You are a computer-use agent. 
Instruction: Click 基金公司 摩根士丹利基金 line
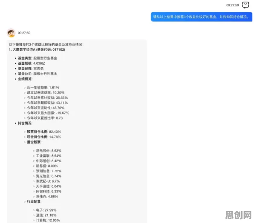(x=38, y=74)
